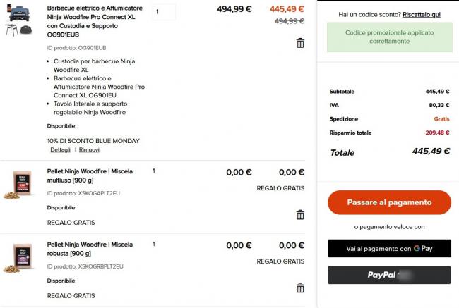Click the 10% DI SCONTO BLUE MONDAY label
The width and height of the screenshot is (459, 308).
[x=93, y=140]
